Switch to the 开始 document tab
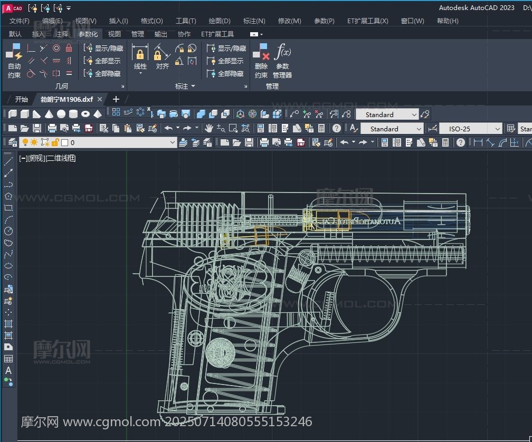The height and width of the screenshot is (442, 532). (21, 99)
